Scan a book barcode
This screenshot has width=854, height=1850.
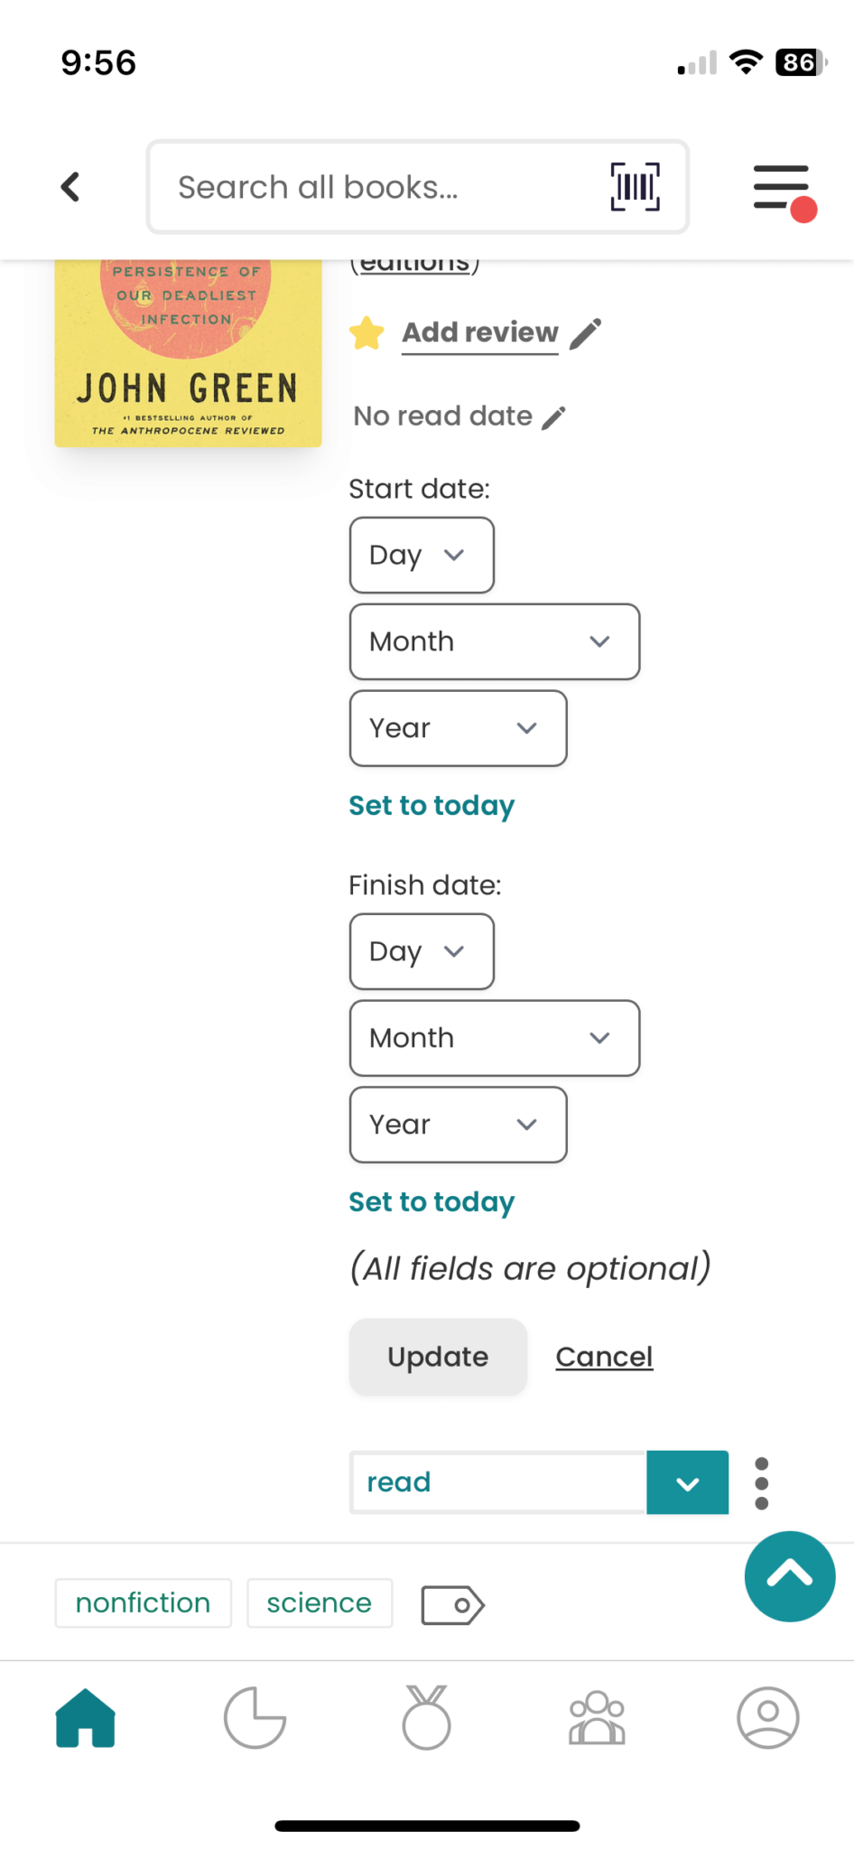click(634, 187)
